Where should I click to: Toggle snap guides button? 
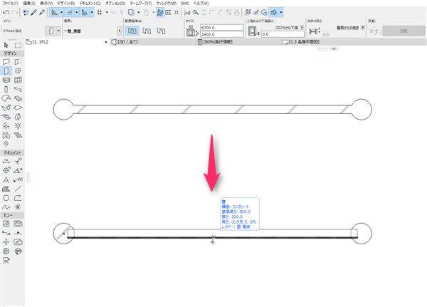[x=70, y=12]
